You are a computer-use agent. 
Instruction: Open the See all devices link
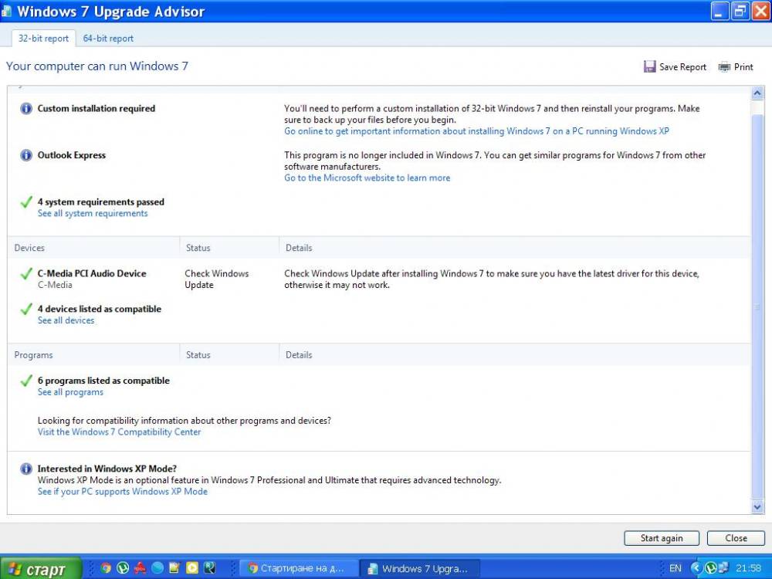tap(66, 320)
